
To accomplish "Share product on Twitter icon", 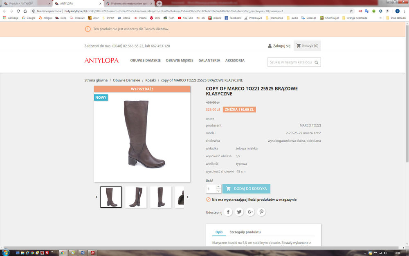I will pyautogui.click(x=239, y=212).
